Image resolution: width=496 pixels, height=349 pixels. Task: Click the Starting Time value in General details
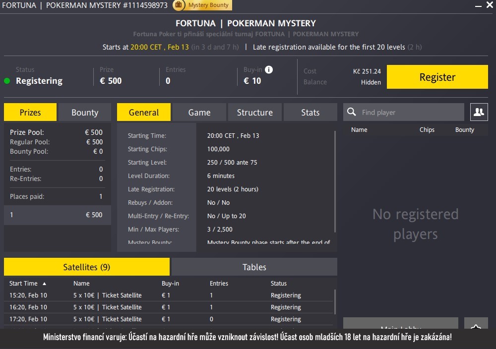(233, 136)
